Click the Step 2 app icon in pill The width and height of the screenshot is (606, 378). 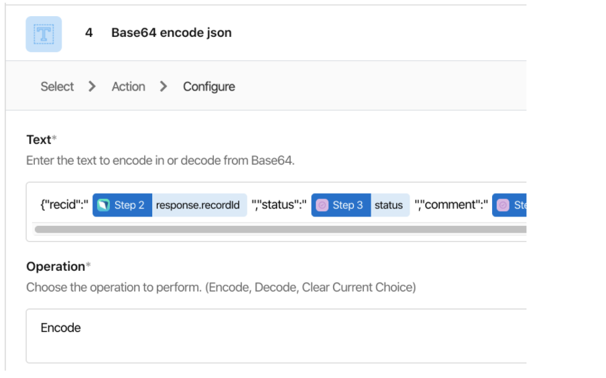point(104,205)
